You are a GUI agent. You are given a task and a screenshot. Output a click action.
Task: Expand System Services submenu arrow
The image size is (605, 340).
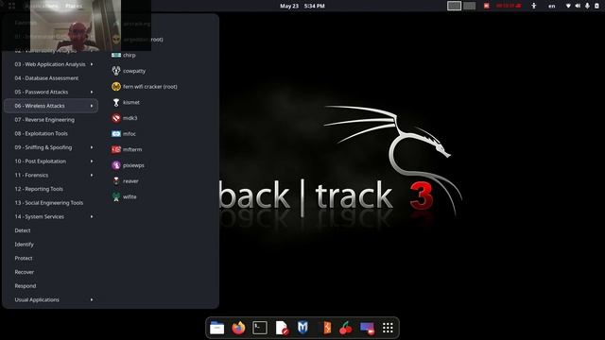(x=92, y=217)
